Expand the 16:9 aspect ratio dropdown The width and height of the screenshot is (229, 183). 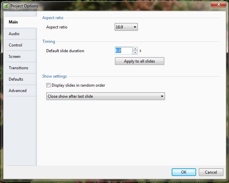click(126, 27)
